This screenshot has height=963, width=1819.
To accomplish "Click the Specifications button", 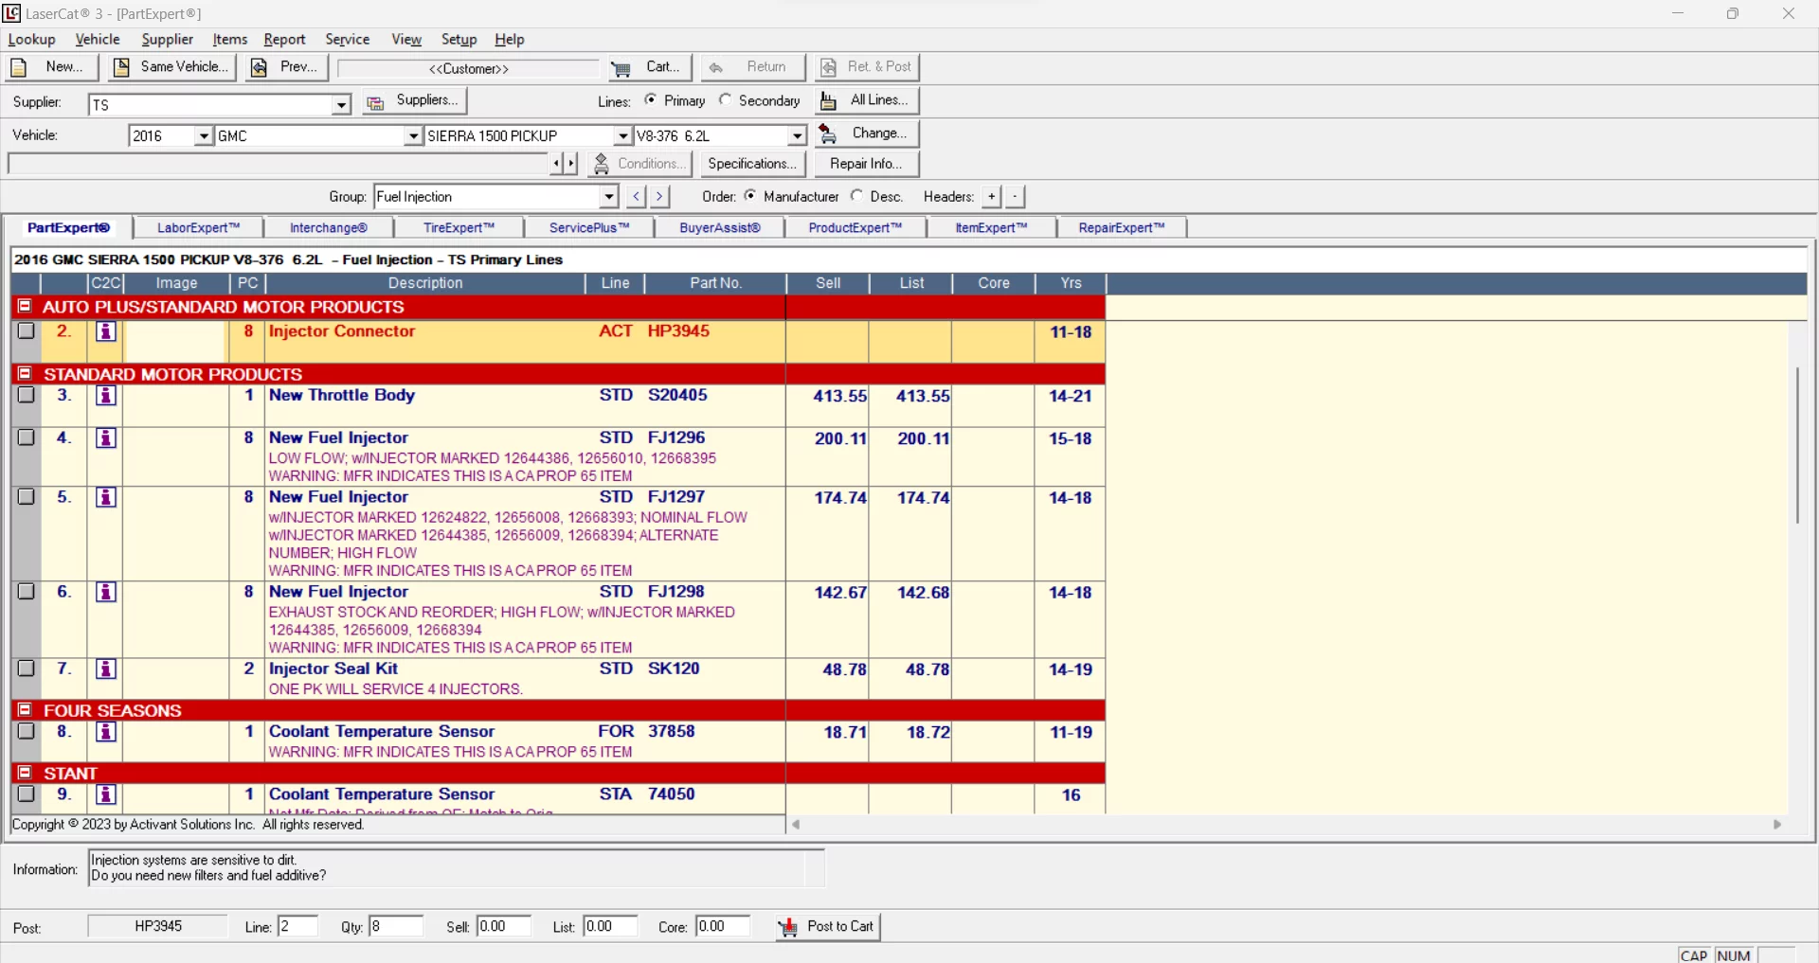I will coord(752,164).
